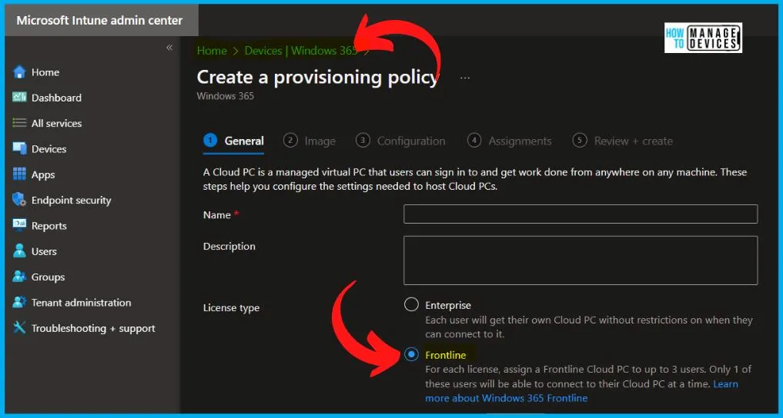Click the Devices | Windows 365 breadcrumb

tap(301, 51)
